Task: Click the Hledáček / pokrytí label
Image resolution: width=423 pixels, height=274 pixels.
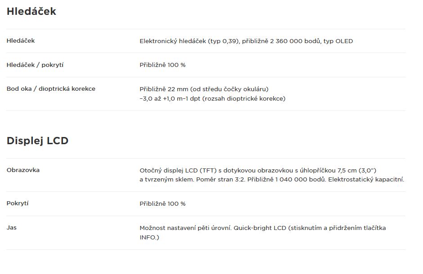Action: (x=35, y=65)
